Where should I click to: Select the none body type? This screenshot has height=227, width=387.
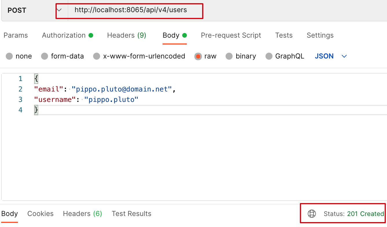pos(19,56)
